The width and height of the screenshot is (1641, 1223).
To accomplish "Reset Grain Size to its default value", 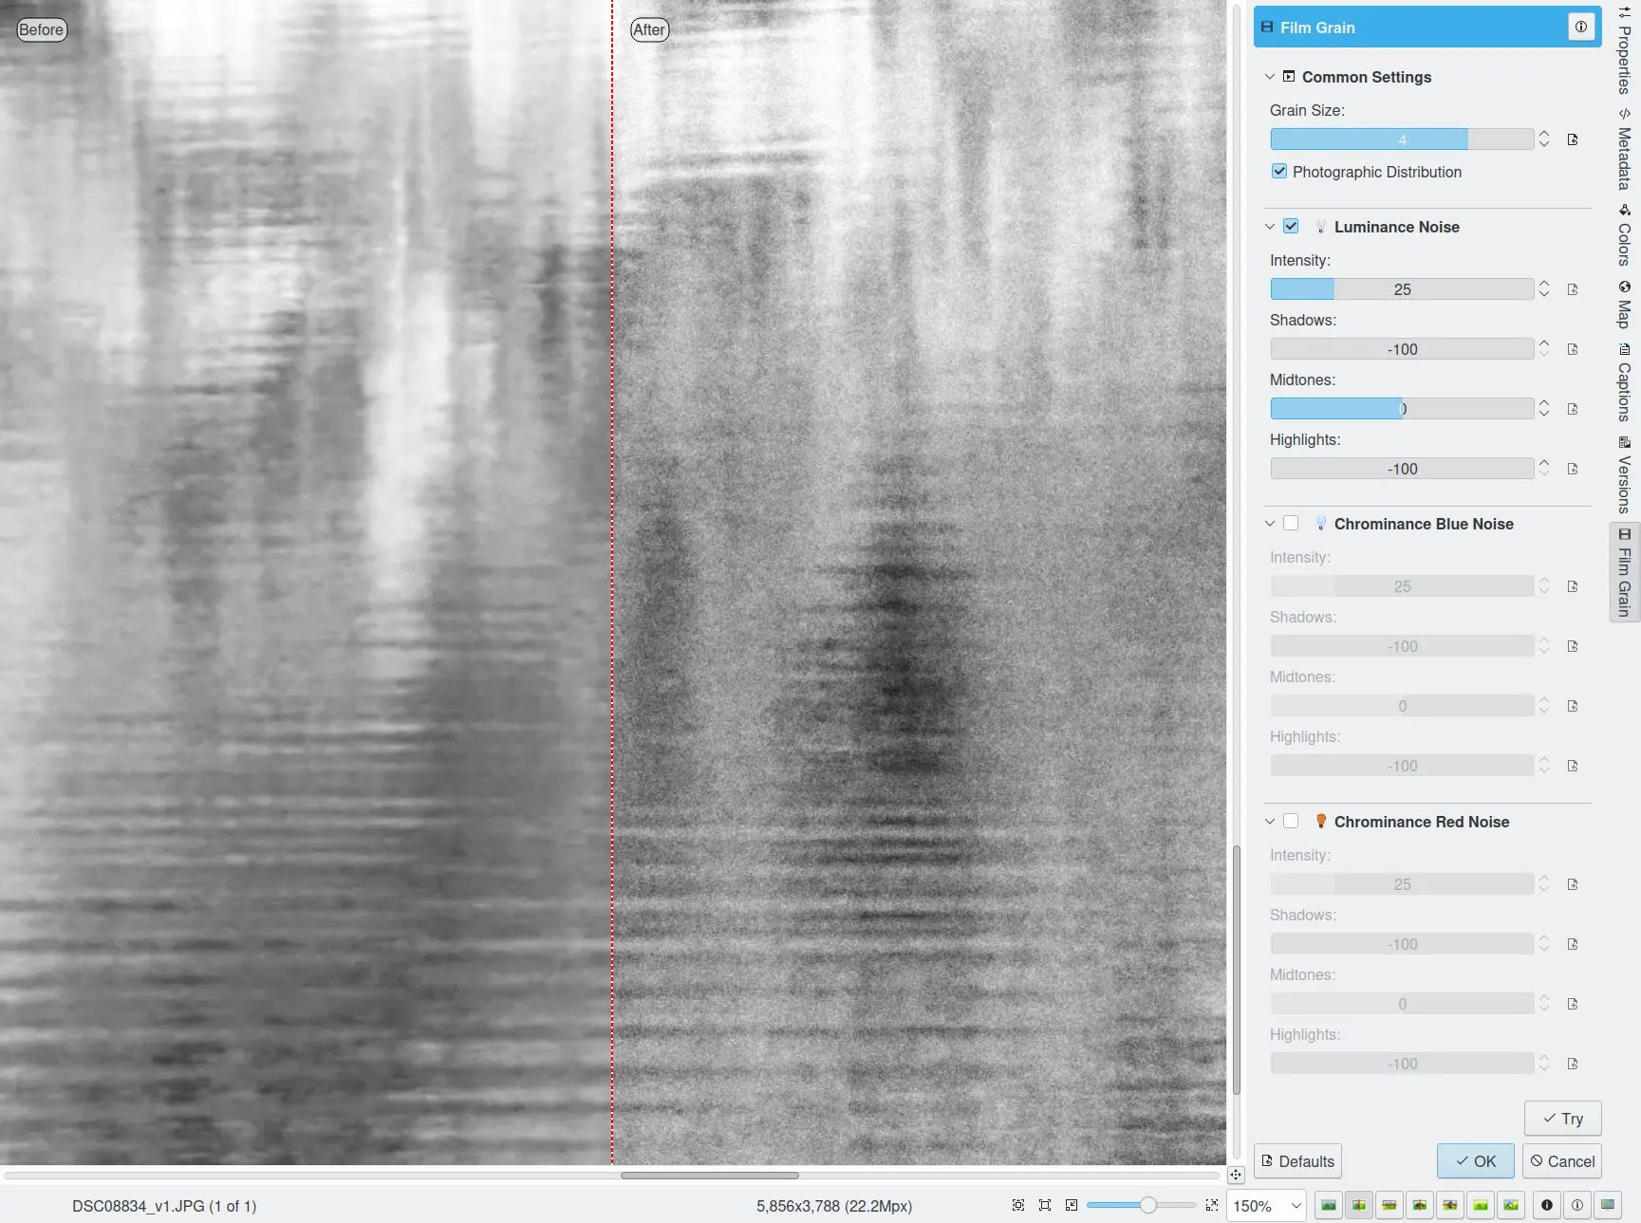I will click(x=1573, y=140).
